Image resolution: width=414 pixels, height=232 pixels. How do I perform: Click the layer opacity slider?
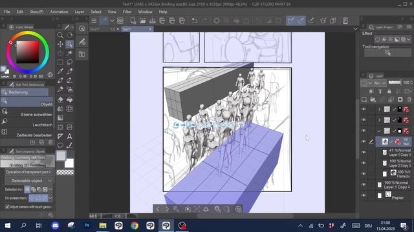[395, 82]
